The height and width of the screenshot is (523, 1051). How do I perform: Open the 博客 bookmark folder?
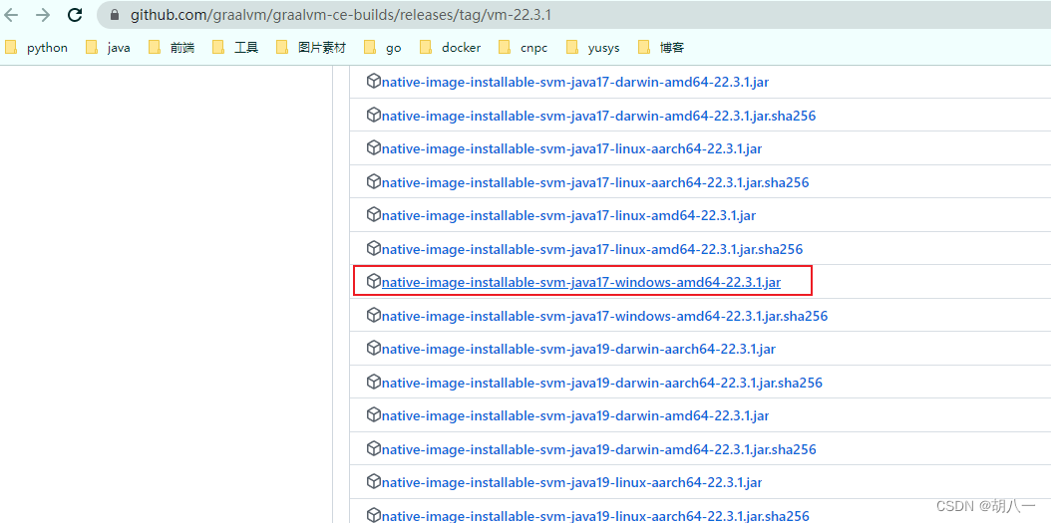point(661,48)
